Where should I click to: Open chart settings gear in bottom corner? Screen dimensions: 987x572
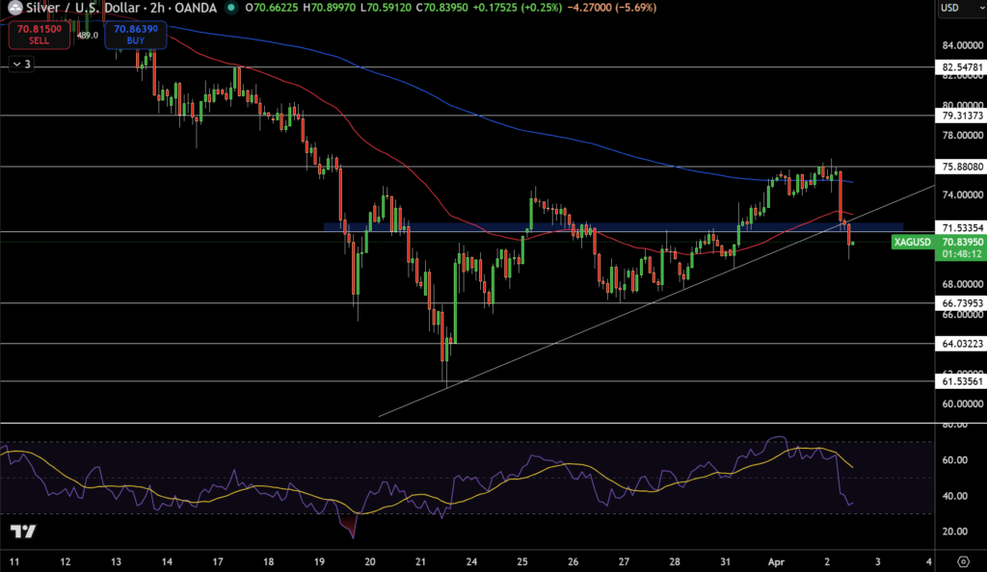[x=962, y=559]
